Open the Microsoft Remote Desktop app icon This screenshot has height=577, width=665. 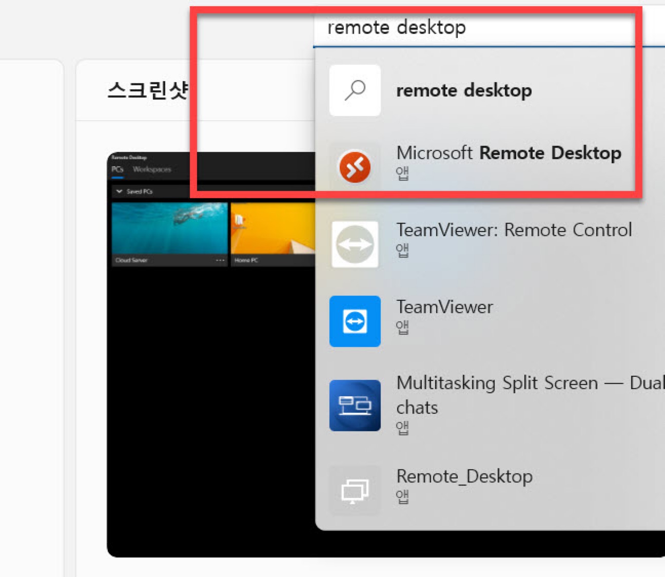355,167
